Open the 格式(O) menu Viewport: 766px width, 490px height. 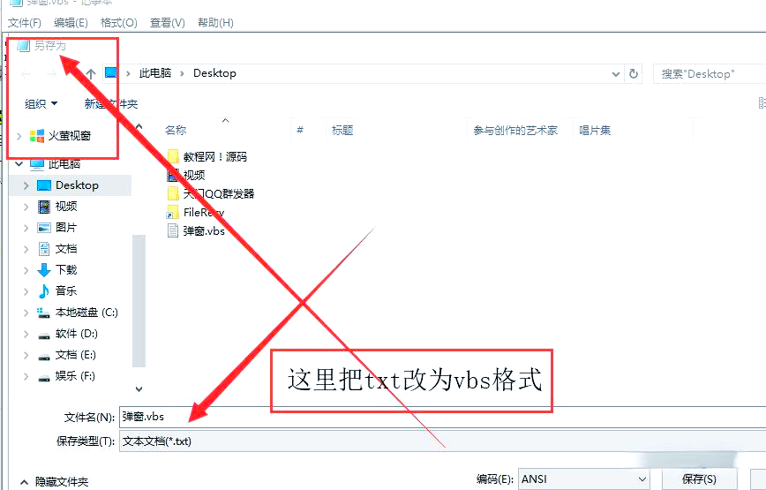click(x=119, y=22)
